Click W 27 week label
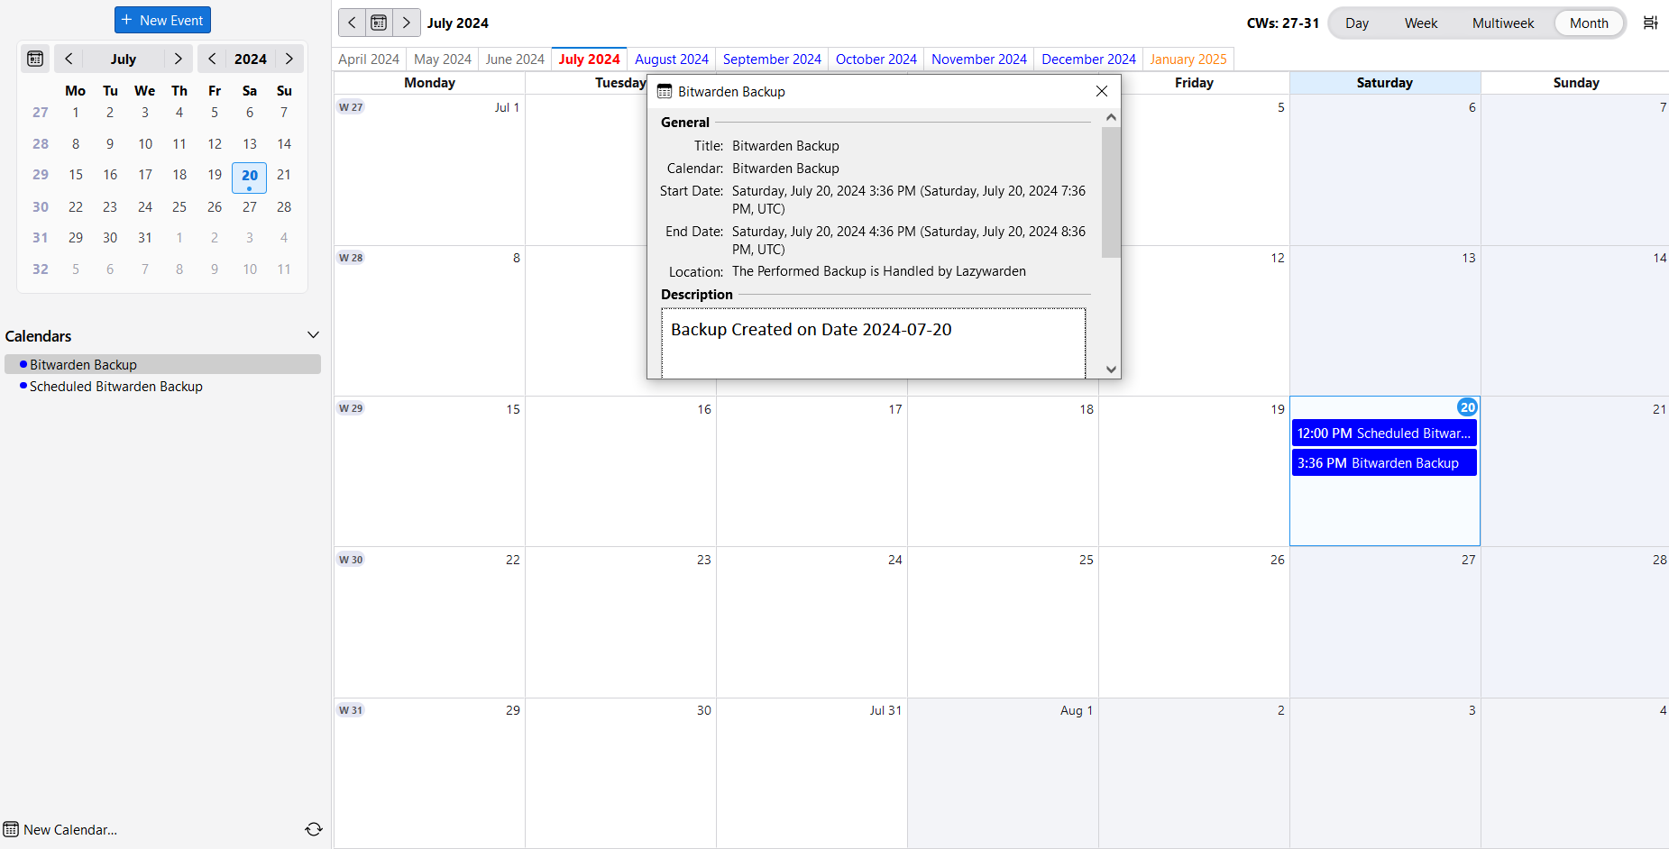 (351, 107)
